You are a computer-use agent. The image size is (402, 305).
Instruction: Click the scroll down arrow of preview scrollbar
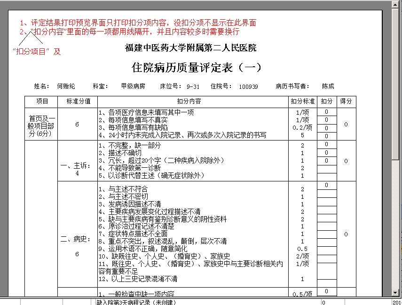pyautogui.click(x=395, y=292)
